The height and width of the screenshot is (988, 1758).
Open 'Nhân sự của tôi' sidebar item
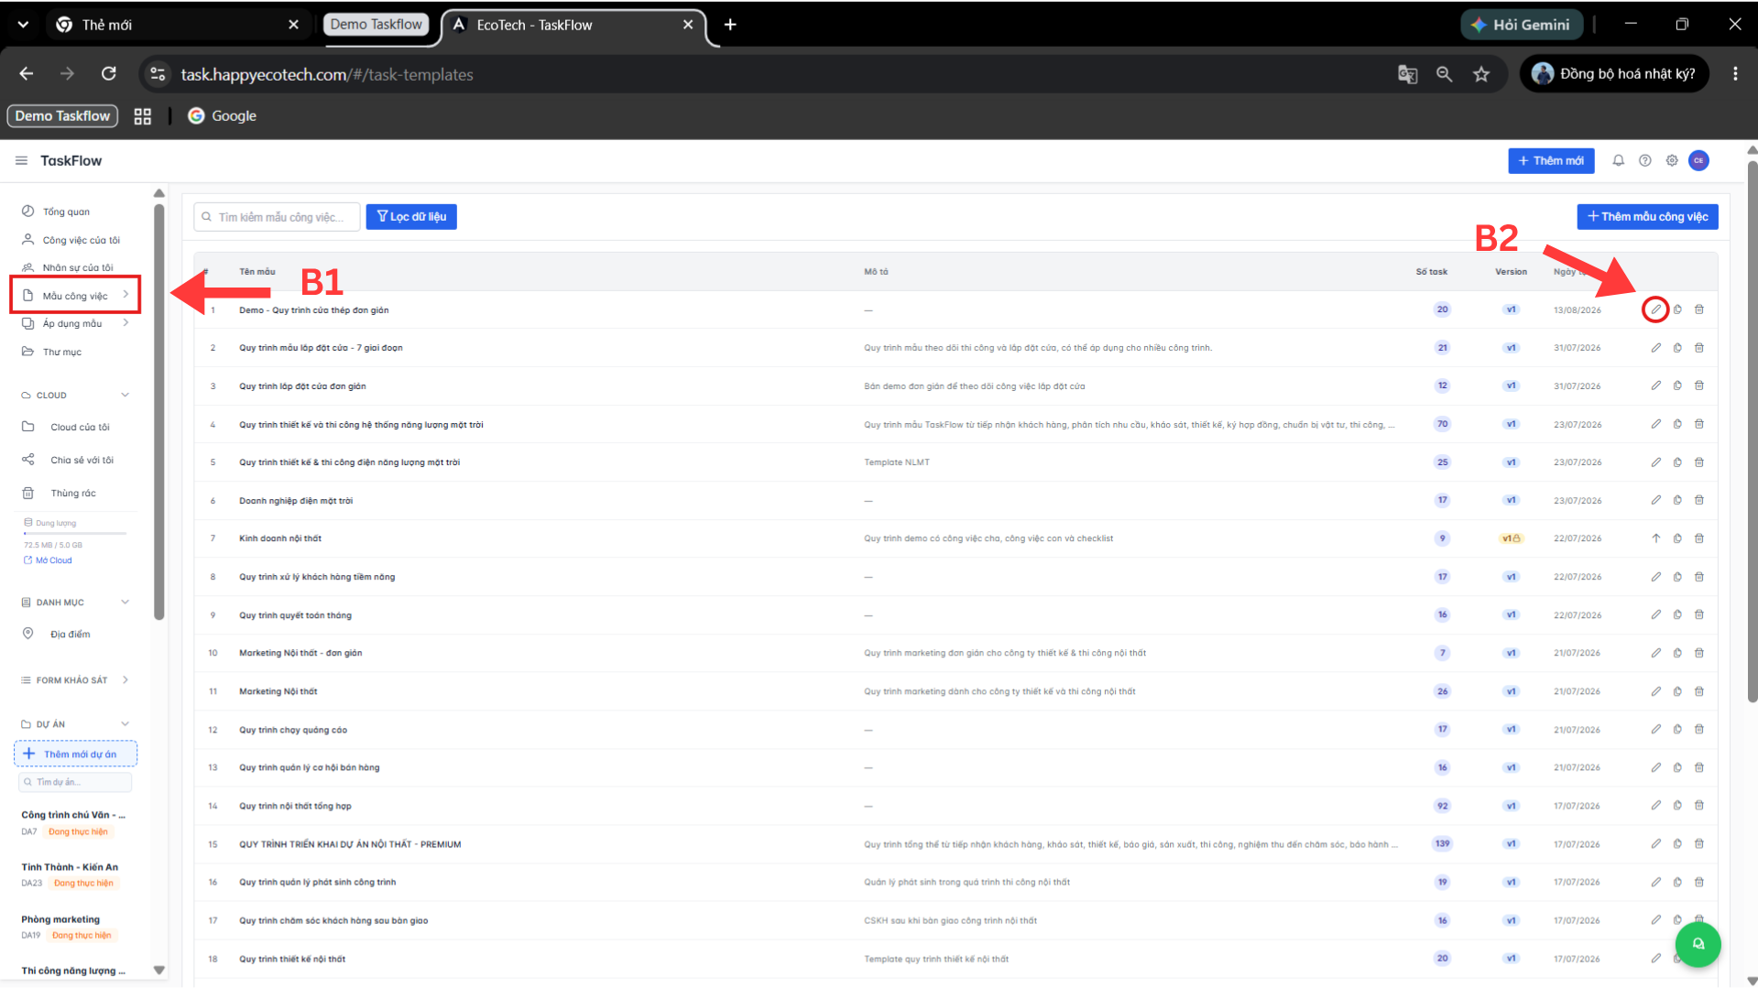(x=78, y=267)
